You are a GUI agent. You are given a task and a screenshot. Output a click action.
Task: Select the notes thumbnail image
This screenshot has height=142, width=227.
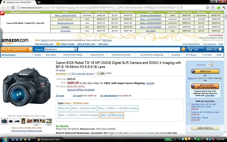pos(36,121)
